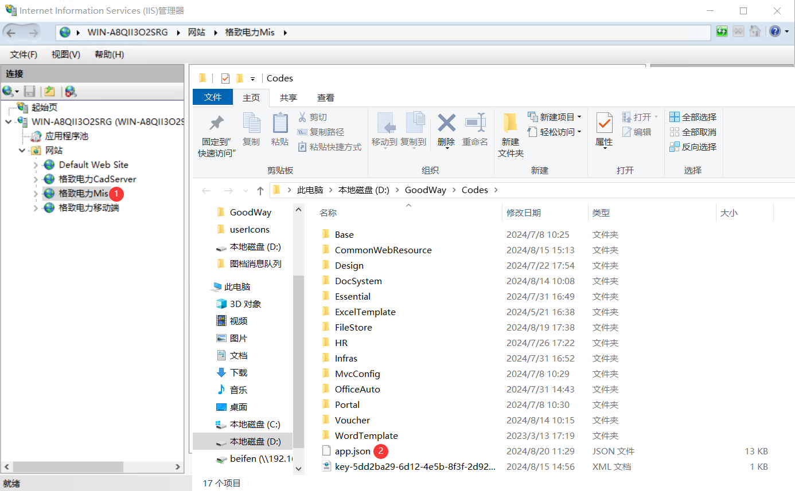Screen dimensions: 795x491
Task: Click Select none (全部取消) in ribbon
Action: [693, 132]
